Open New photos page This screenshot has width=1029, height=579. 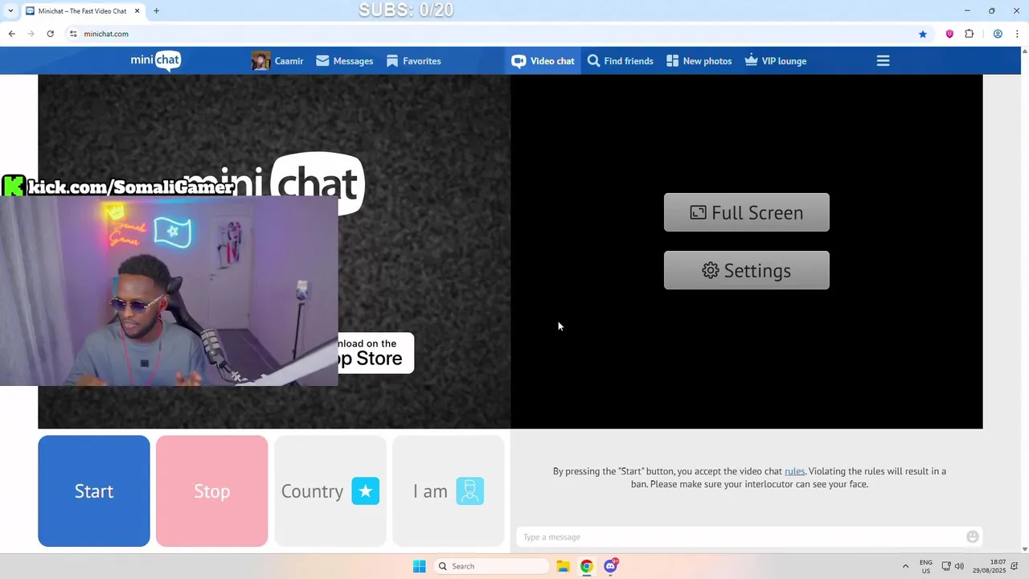(699, 61)
